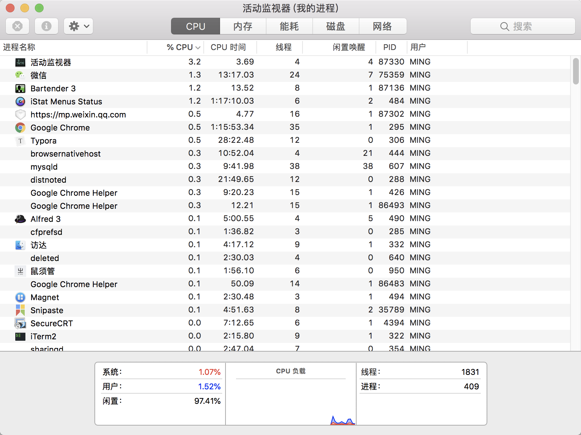
Task: Select the Alfred 3 process name
Action: [45, 219]
